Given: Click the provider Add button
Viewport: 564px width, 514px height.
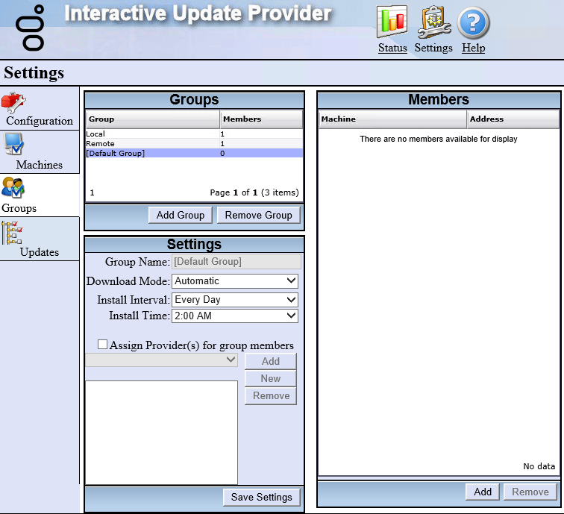Looking at the screenshot, I should tap(271, 361).
